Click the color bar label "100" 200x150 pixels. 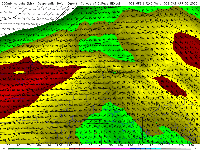pyautogui.click(x=59, y=145)
